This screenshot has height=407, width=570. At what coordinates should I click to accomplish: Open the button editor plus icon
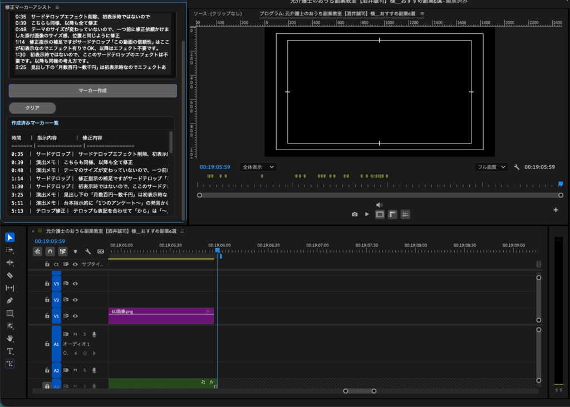(x=556, y=210)
